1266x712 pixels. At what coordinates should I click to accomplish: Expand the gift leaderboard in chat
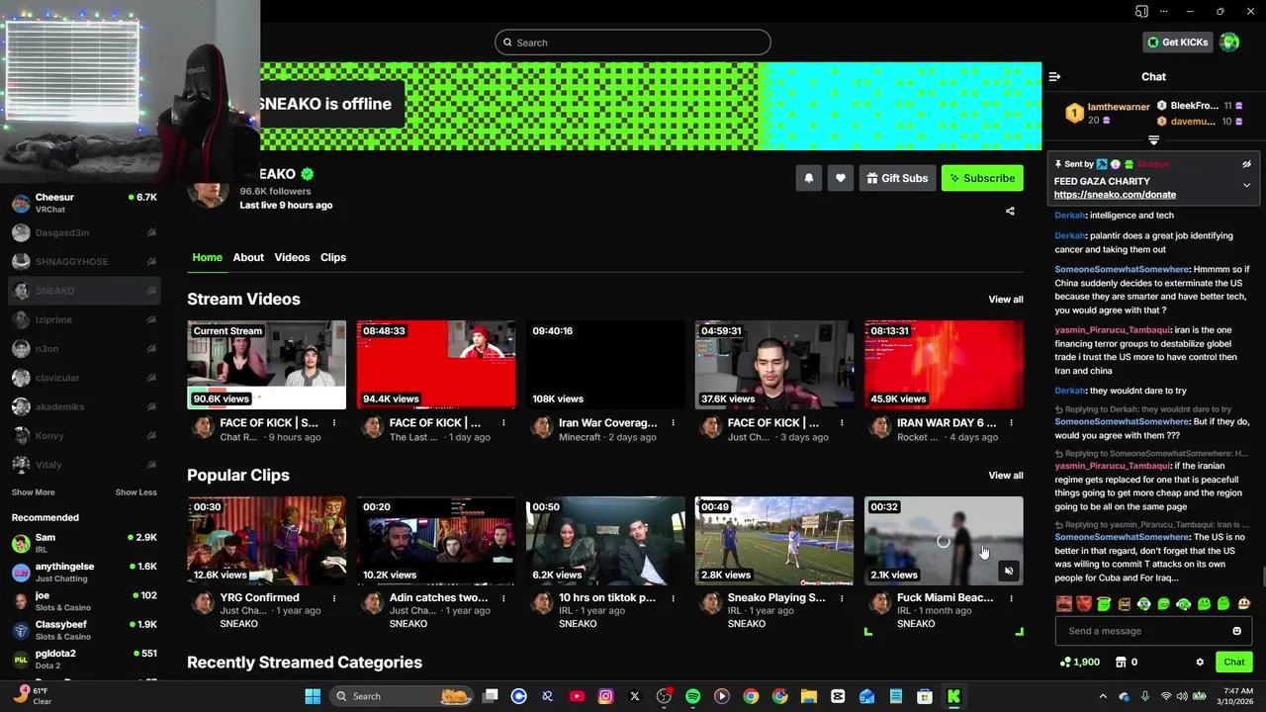[x=1153, y=140]
